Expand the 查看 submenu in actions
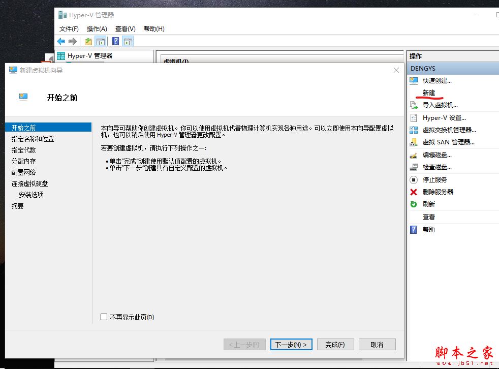 tap(429, 217)
